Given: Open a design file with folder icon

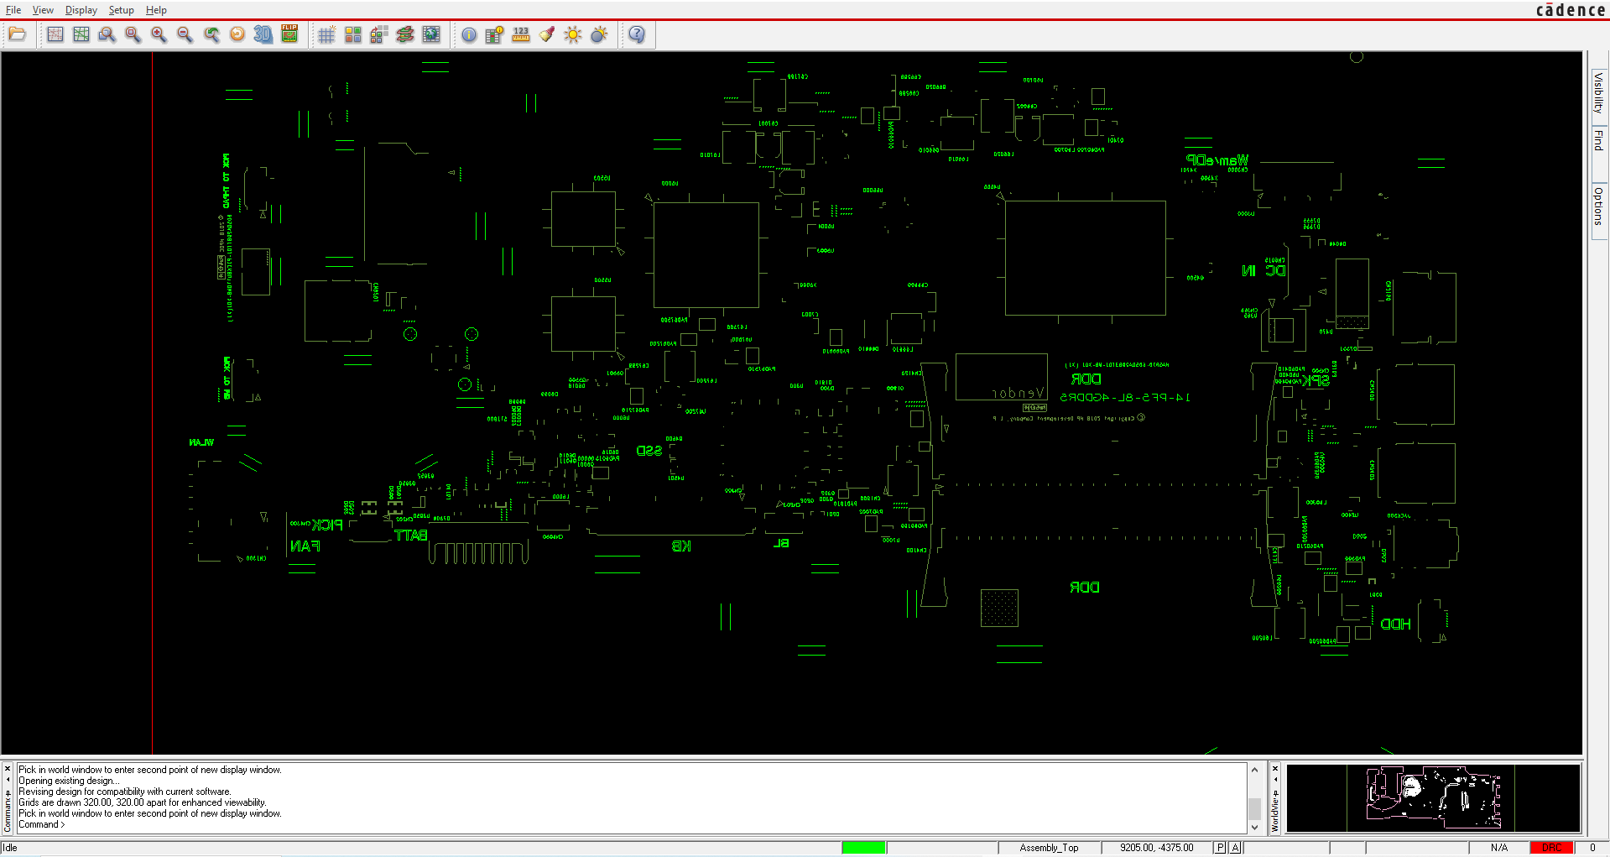Looking at the screenshot, I should (x=18, y=34).
